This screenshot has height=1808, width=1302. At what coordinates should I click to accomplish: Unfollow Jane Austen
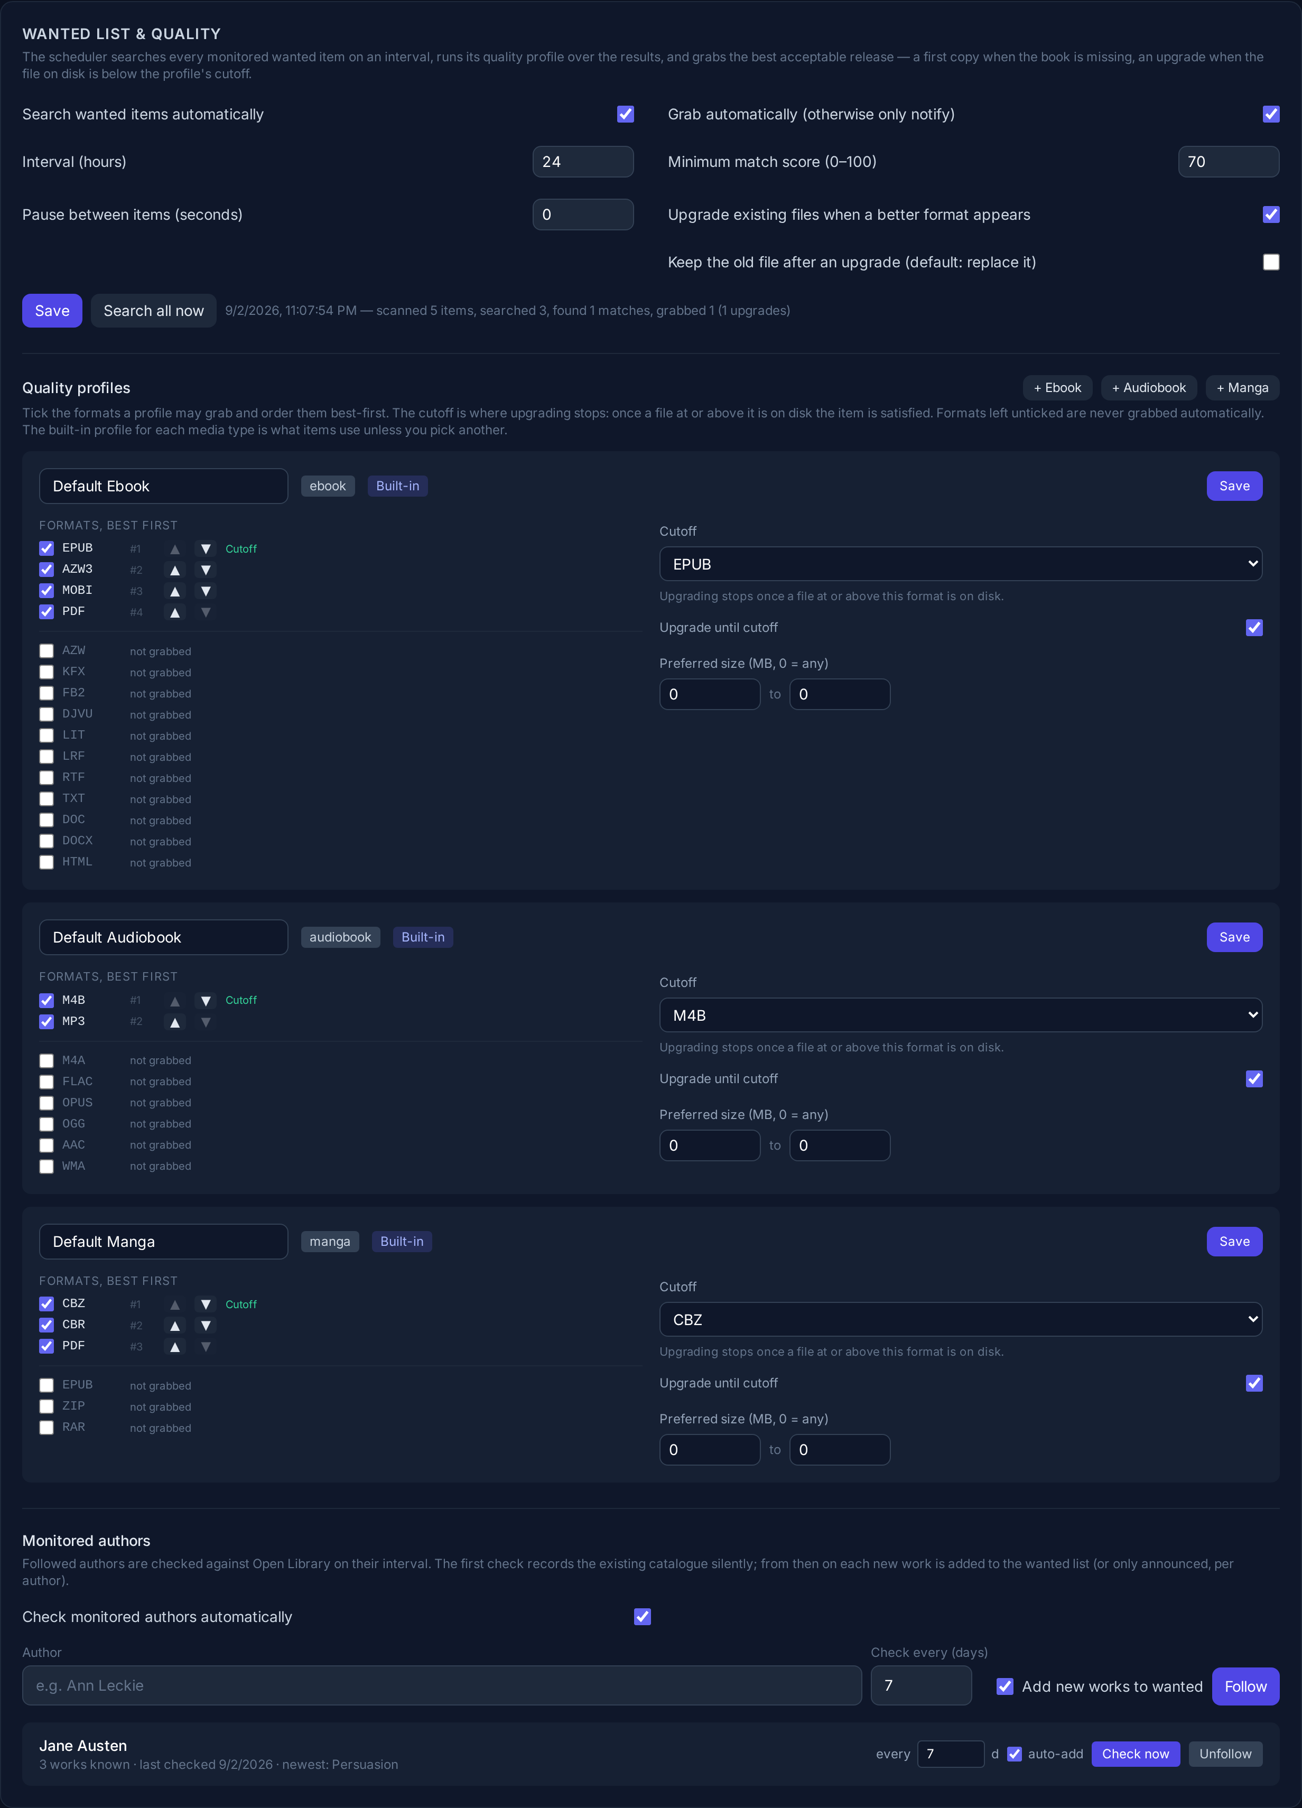pos(1225,1754)
